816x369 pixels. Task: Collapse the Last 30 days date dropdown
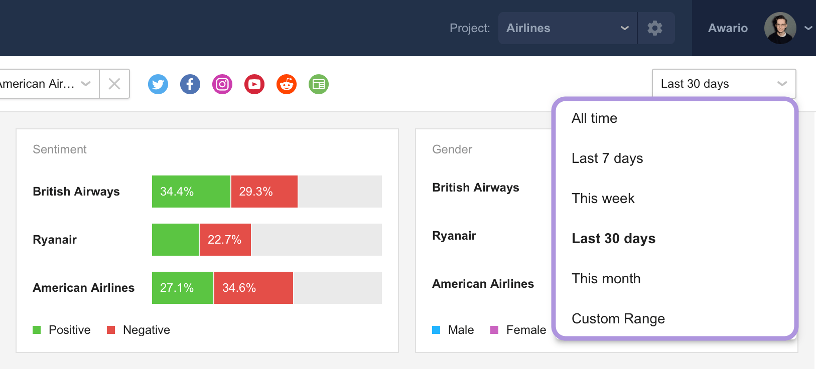[724, 84]
